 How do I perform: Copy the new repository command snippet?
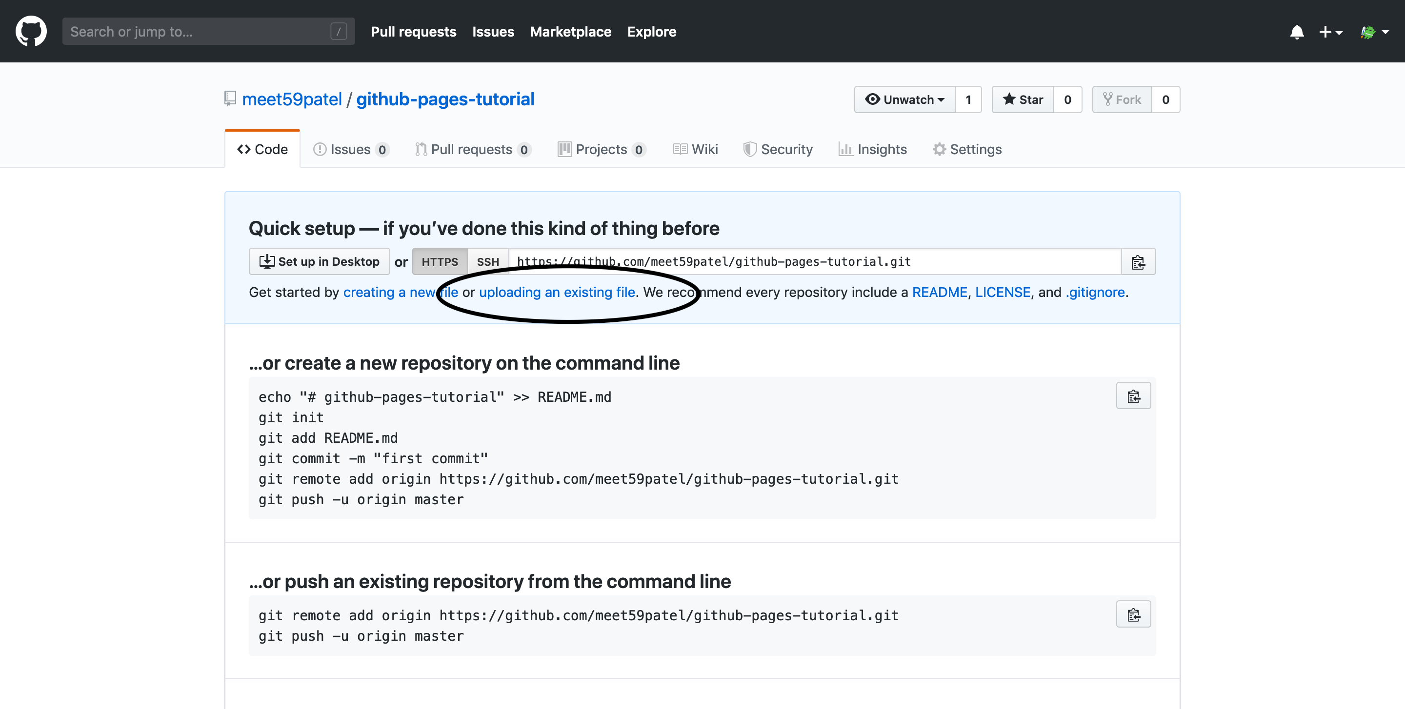tap(1133, 395)
